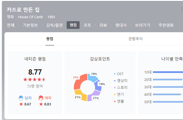The height and width of the screenshot is (120, 183).
Task: Click the 40대 age label
Action: click(148, 95)
